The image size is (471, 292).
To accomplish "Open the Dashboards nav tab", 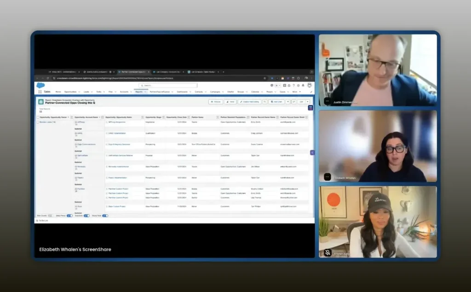I will coord(183,92).
